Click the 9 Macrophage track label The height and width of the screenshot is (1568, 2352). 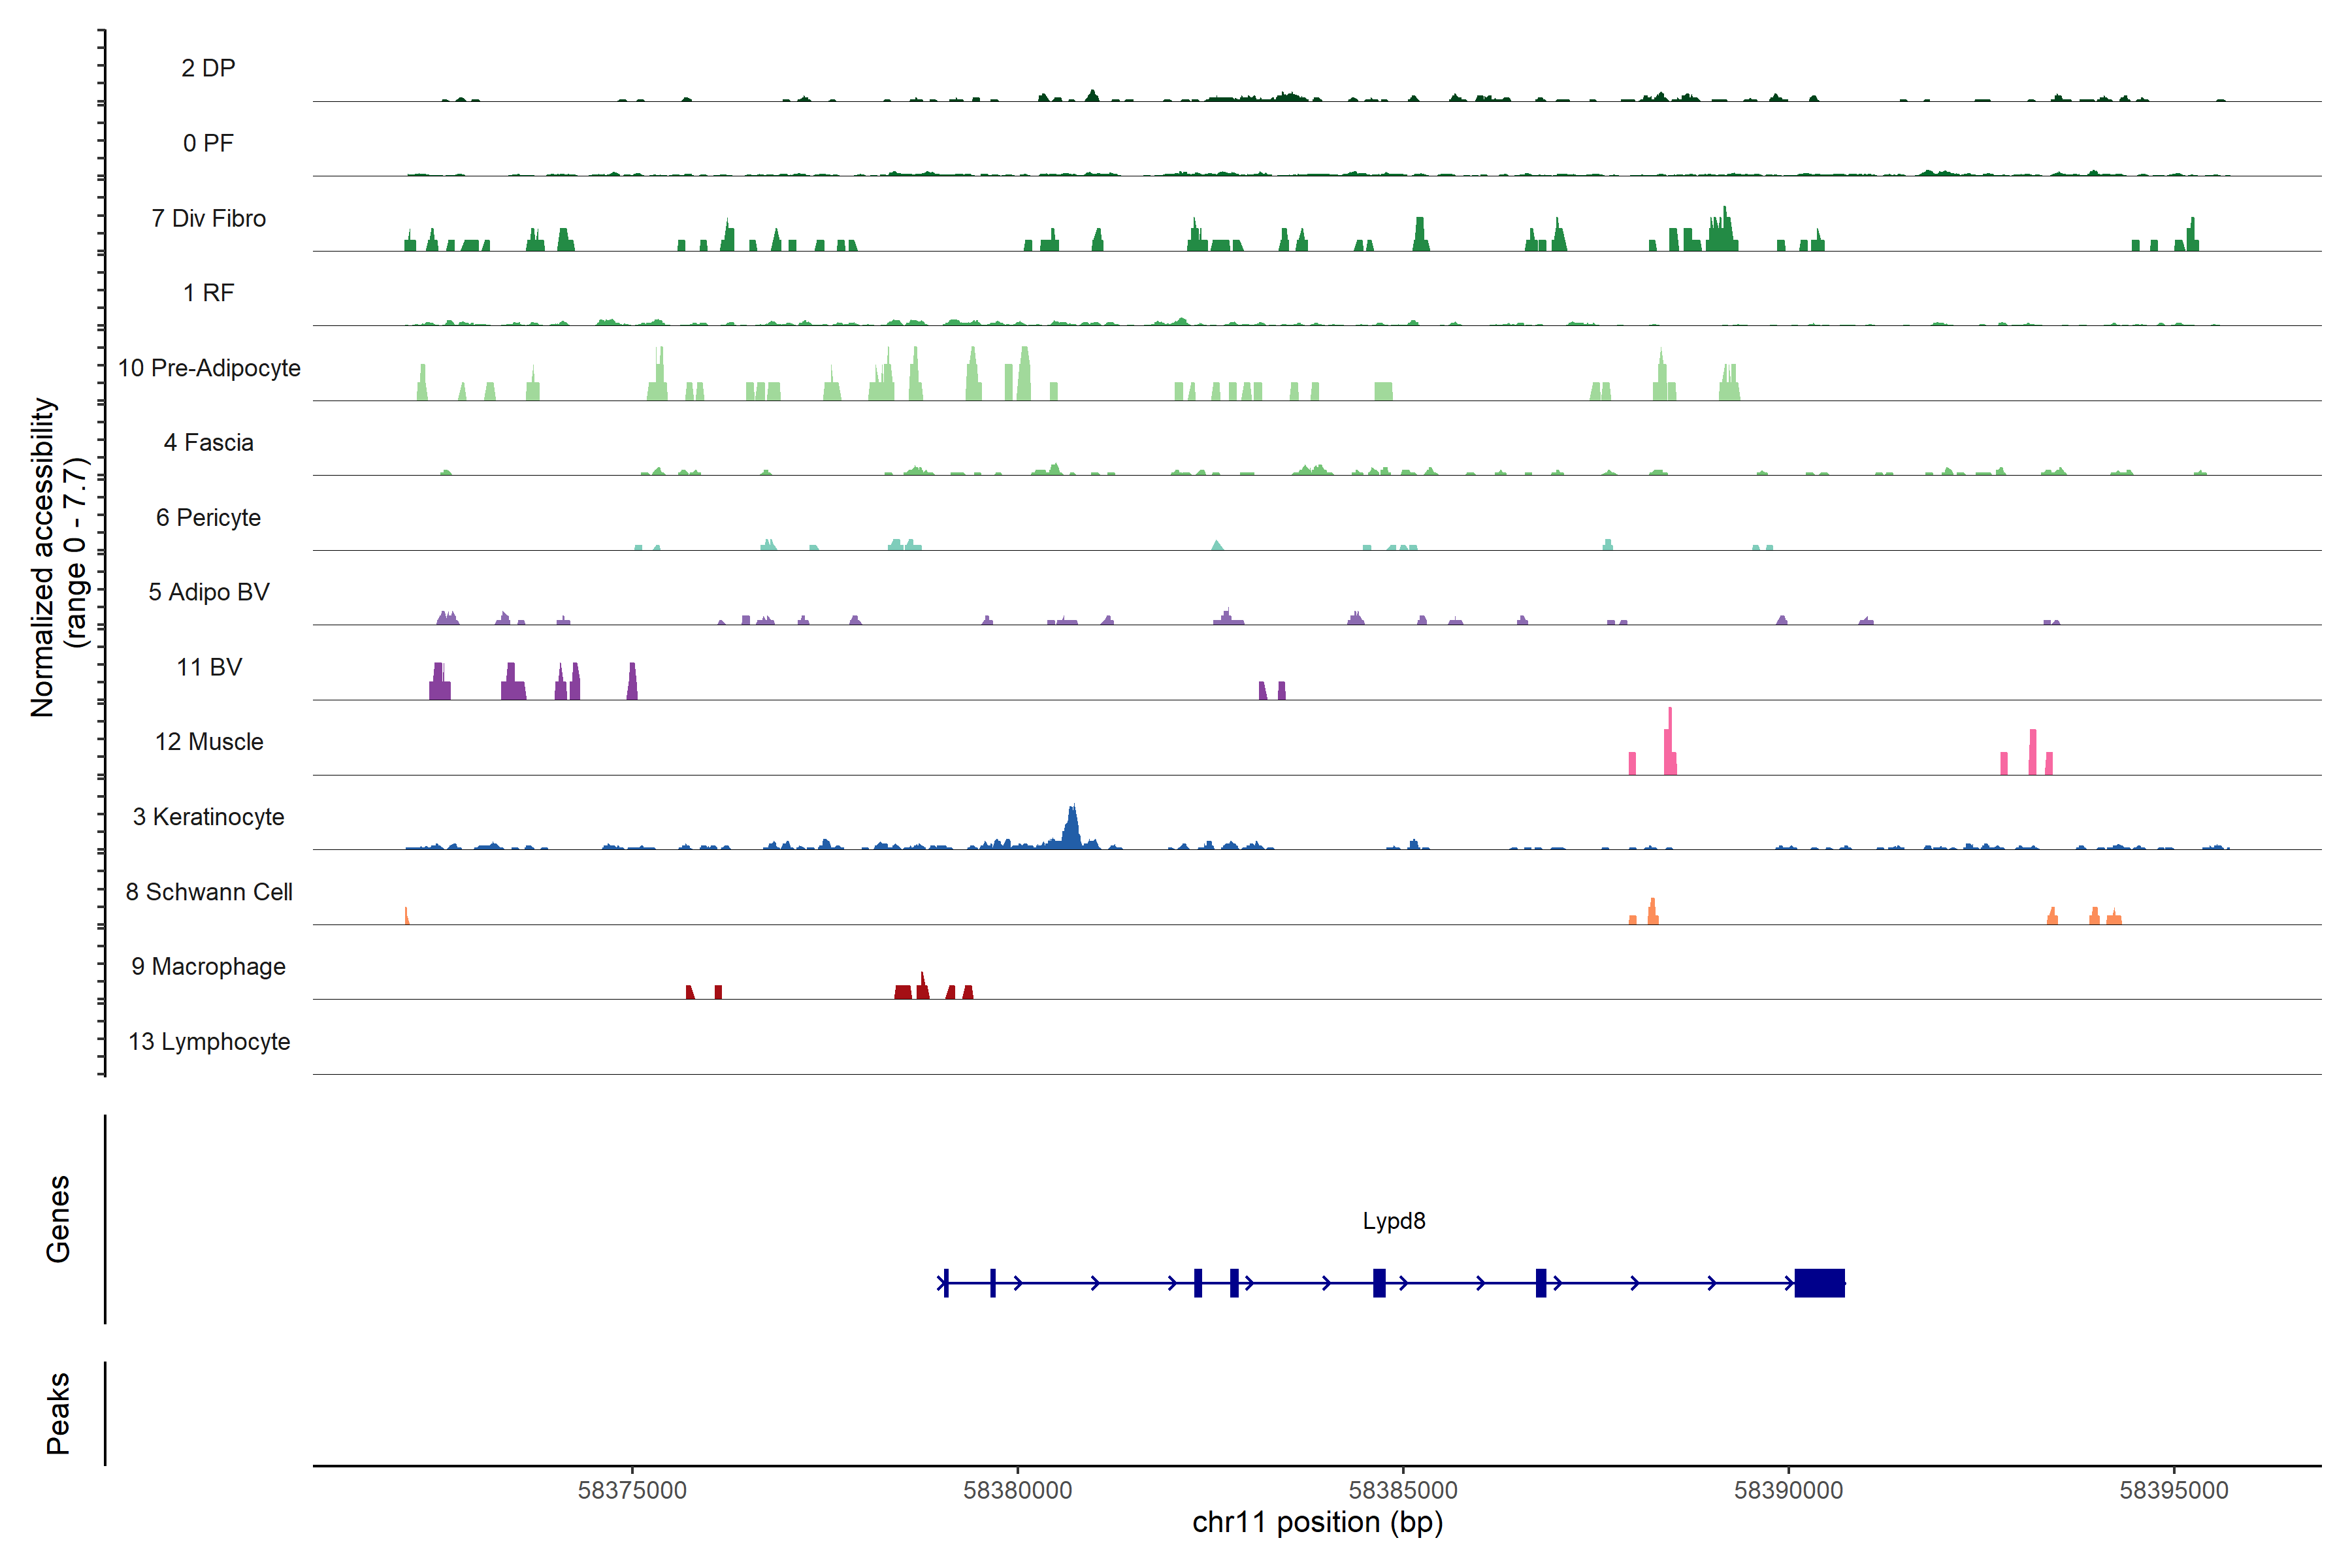209,966
